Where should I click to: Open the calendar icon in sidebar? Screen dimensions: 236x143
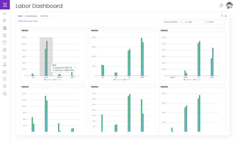tap(5, 42)
